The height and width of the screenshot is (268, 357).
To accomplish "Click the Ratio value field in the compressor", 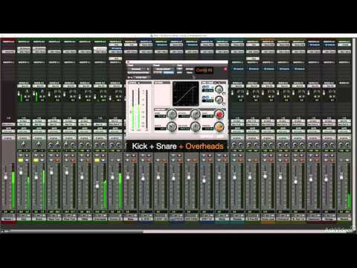I will click(161, 129).
